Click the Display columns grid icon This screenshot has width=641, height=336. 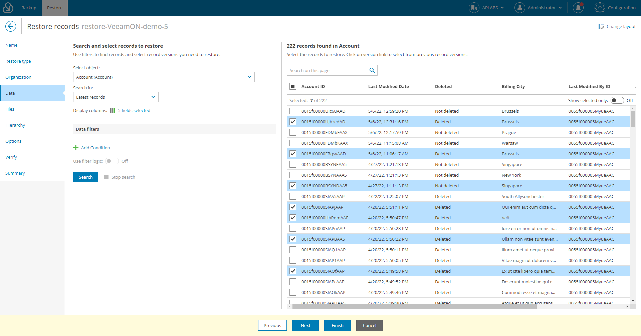coord(113,110)
